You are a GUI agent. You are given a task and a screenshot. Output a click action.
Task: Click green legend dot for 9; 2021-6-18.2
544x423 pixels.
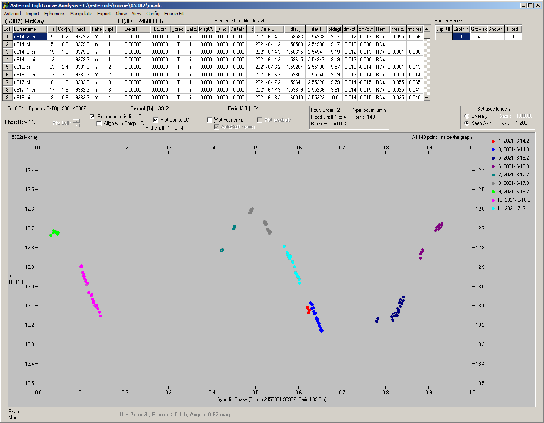pos(494,192)
